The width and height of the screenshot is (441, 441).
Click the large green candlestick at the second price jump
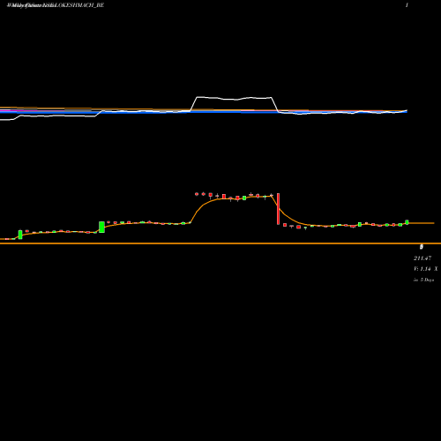[101, 227]
